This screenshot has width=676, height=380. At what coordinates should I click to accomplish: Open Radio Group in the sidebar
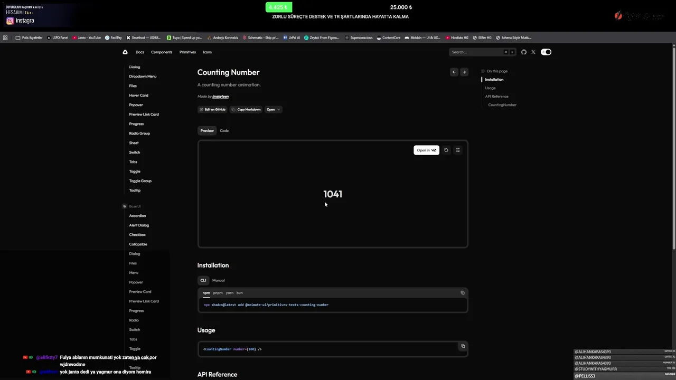(139, 133)
